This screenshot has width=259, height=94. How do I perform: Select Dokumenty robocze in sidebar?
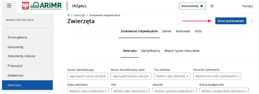pyautogui.click(x=21, y=56)
